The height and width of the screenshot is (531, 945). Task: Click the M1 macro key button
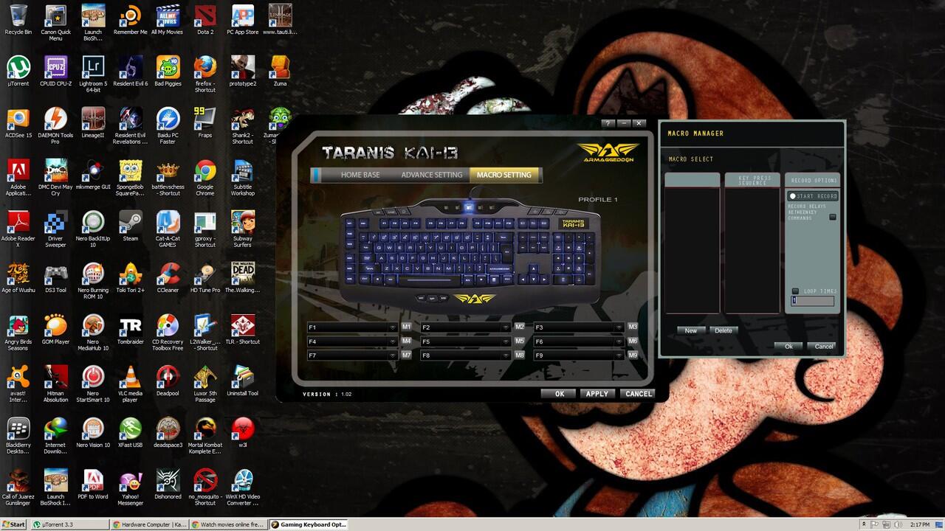tap(407, 327)
